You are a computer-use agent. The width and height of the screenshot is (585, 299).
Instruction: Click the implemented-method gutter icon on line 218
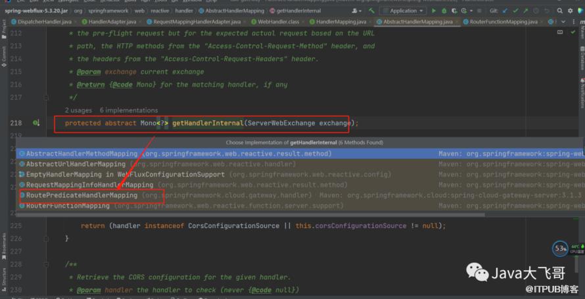coord(36,124)
